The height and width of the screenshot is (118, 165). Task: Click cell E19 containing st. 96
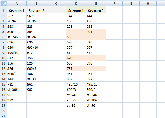(96, 105)
